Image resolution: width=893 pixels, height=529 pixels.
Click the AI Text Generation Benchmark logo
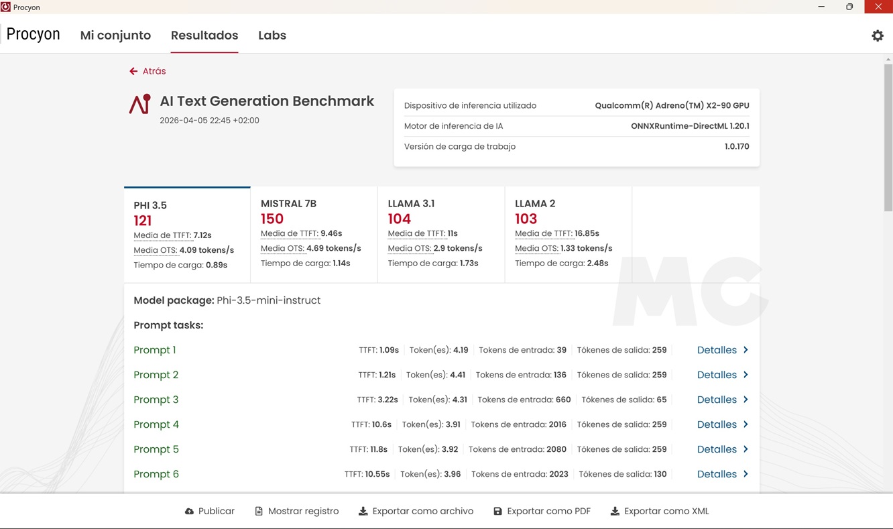tap(140, 104)
